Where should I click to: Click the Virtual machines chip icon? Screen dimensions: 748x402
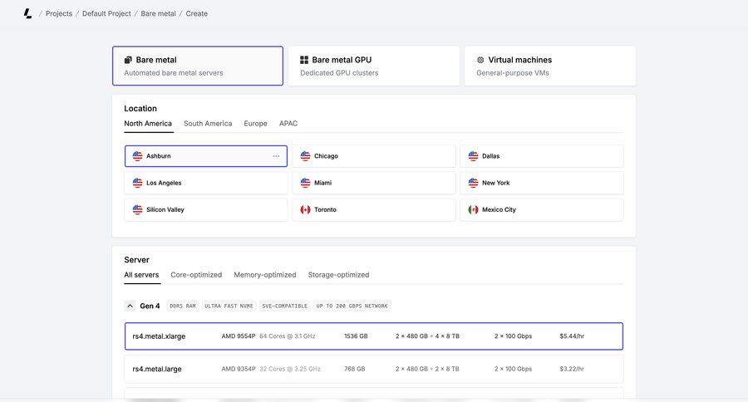point(480,60)
